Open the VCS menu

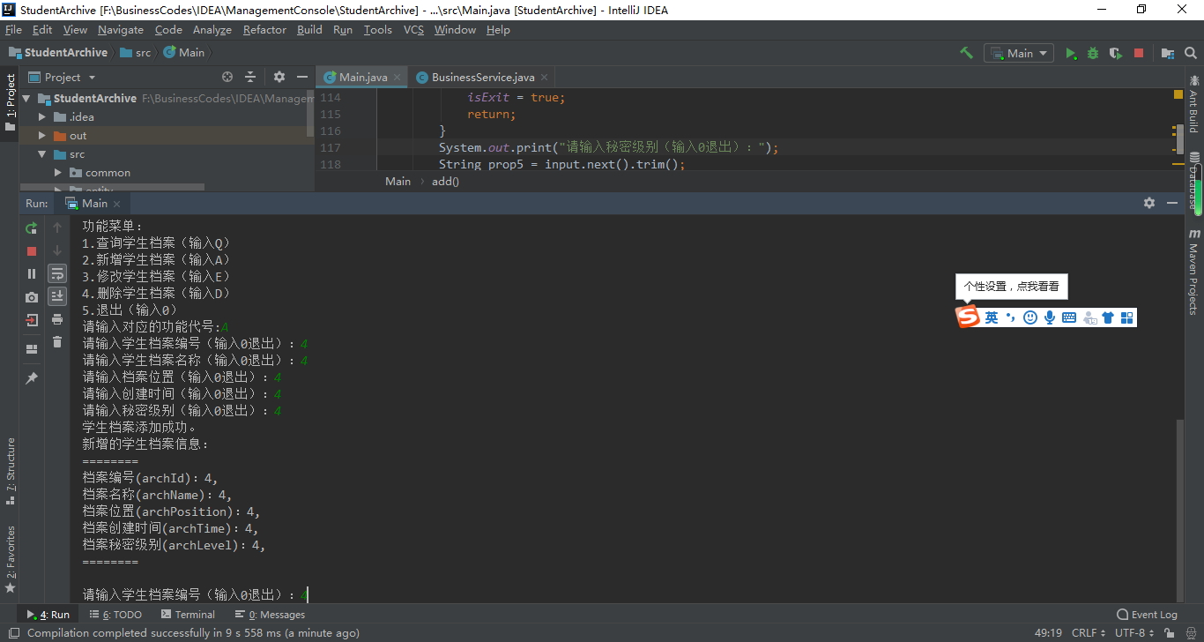pos(413,29)
